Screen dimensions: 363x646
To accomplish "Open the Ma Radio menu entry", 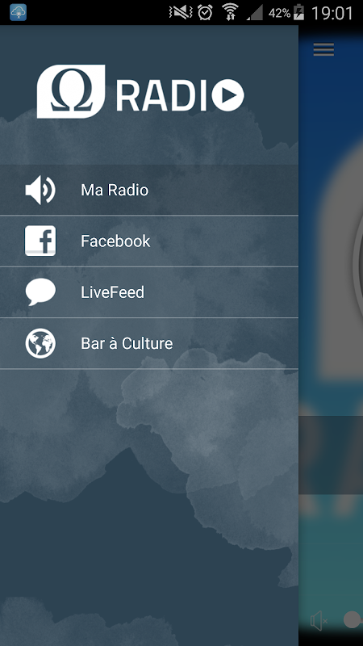I will coord(149,190).
